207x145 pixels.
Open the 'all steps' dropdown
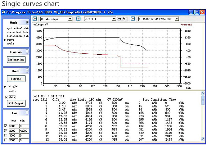point(70,19)
